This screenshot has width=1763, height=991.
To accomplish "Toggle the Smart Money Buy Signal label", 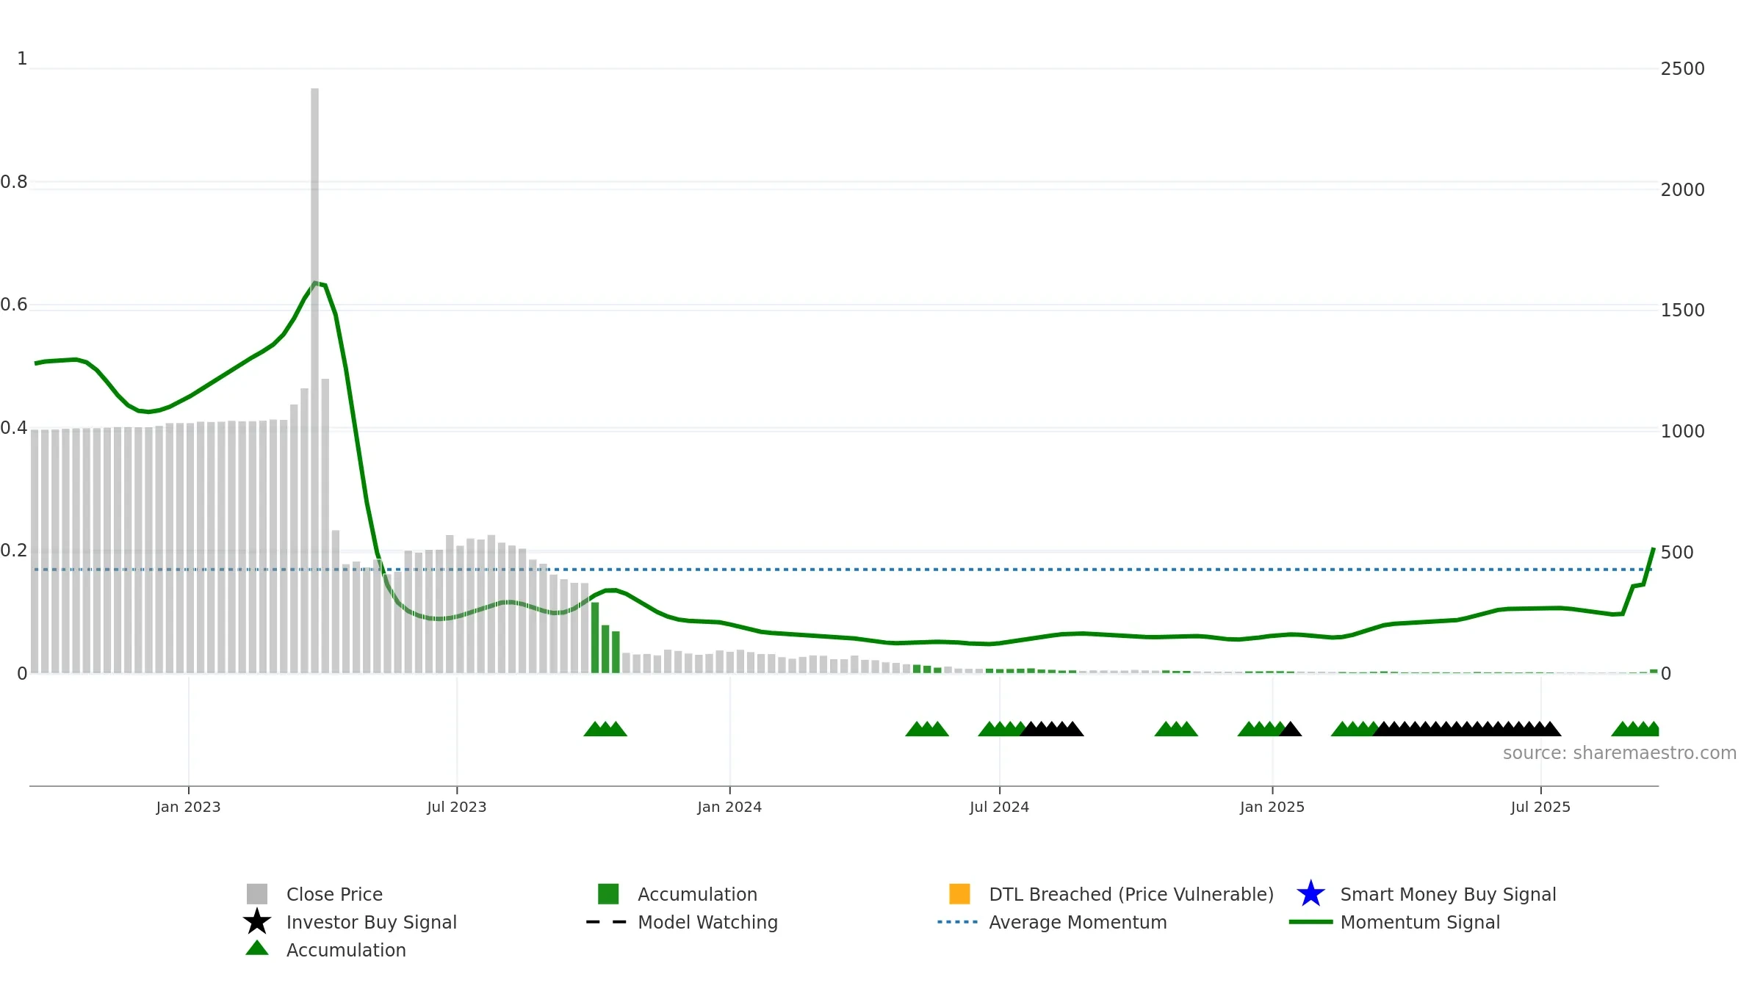I will pos(1448,894).
